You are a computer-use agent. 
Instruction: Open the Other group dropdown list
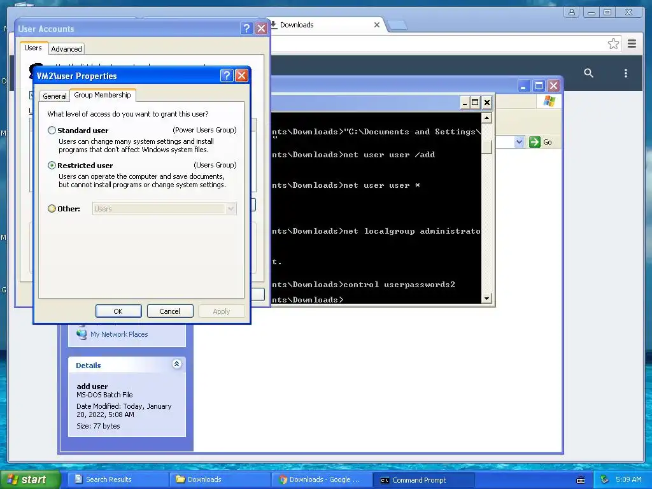tap(231, 208)
